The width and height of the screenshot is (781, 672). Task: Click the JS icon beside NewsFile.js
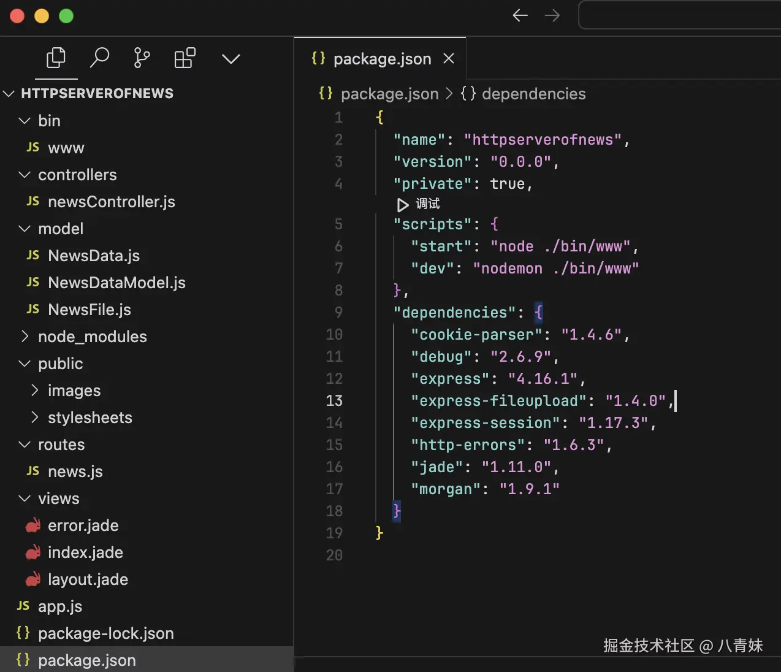(x=33, y=309)
